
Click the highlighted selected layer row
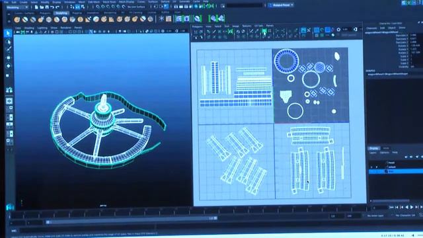pyautogui.click(x=395, y=171)
